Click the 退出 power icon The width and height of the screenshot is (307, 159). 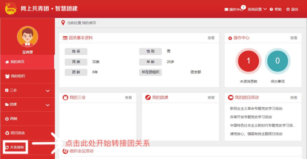288,9
